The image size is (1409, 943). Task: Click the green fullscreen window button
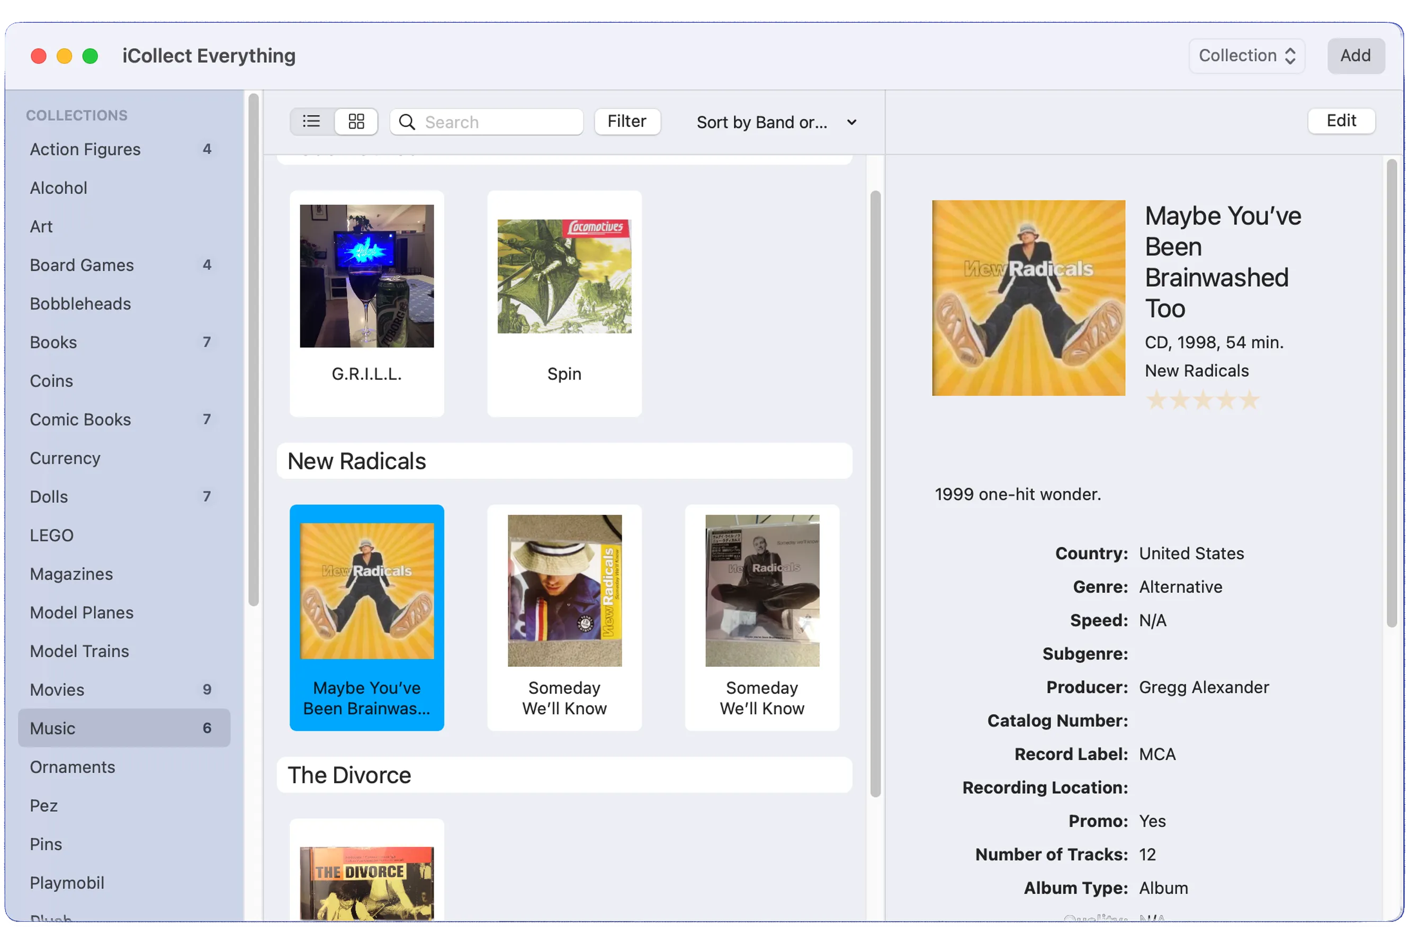pyautogui.click(x=90, y=56)
